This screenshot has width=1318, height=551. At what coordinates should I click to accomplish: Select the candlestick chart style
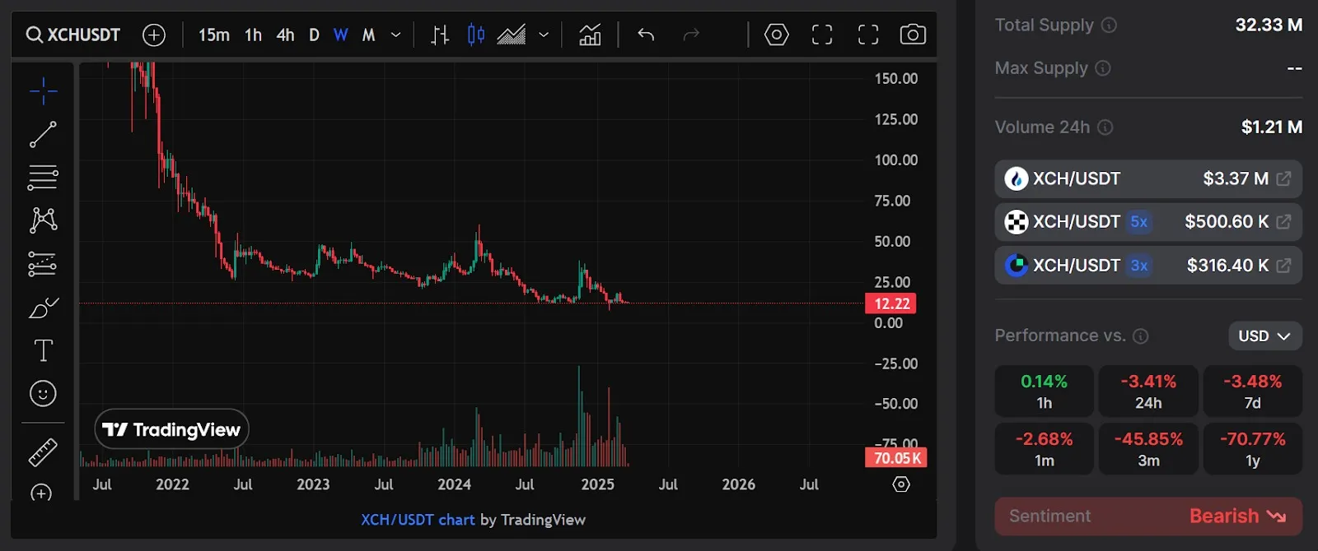[475, 35]
